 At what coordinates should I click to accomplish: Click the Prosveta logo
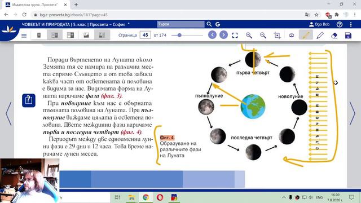(9, 30)
